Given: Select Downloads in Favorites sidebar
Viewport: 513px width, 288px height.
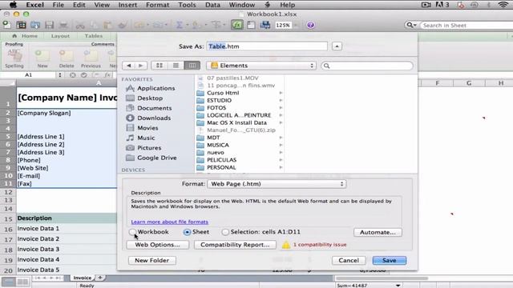Looking at the screenshot, I should point(154,118).
